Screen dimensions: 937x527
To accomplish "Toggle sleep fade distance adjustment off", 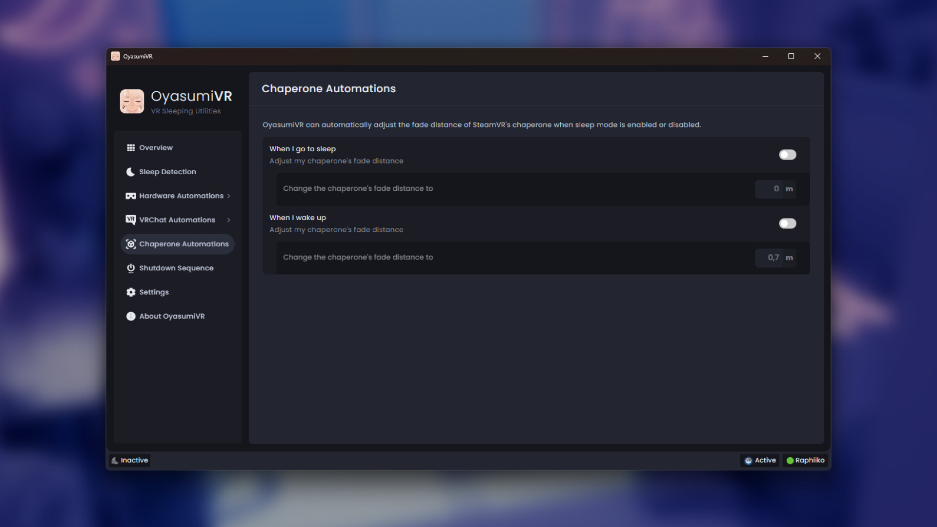I will (x=787, y=155).
